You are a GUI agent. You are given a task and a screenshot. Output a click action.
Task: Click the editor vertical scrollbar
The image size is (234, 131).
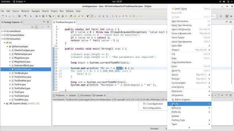231,57
